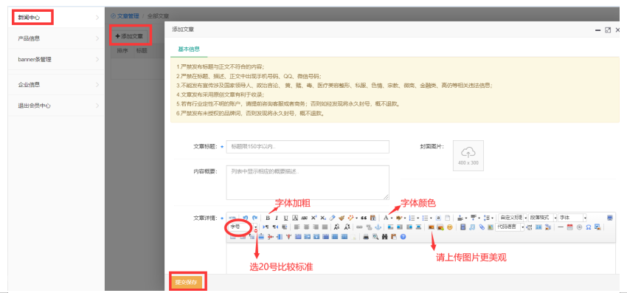Open the ordered list style dropdown
This screenshot has height=293, width=627.
pyautogui.click(x=418, y=218)
